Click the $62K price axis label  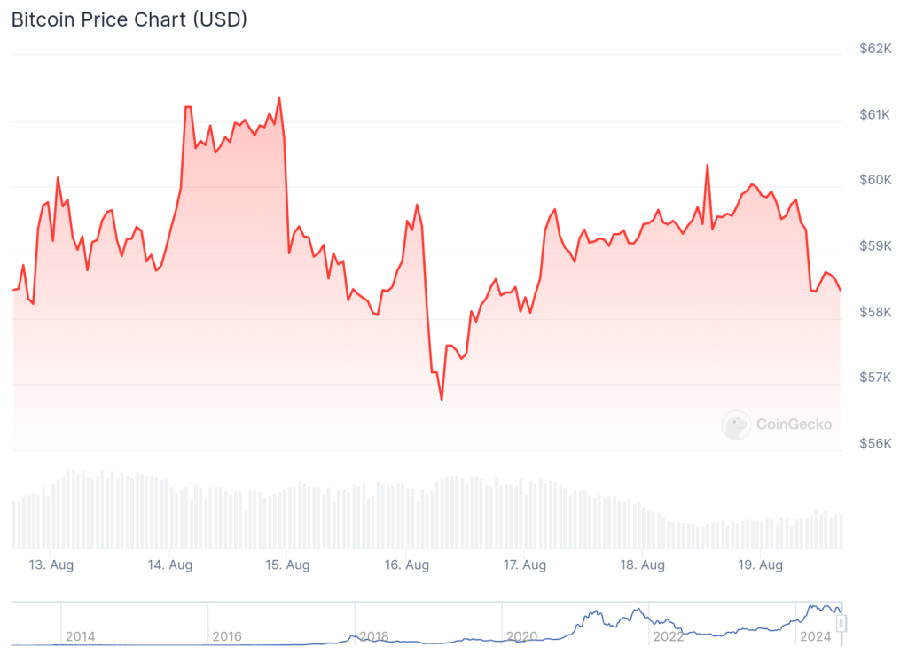875,49
